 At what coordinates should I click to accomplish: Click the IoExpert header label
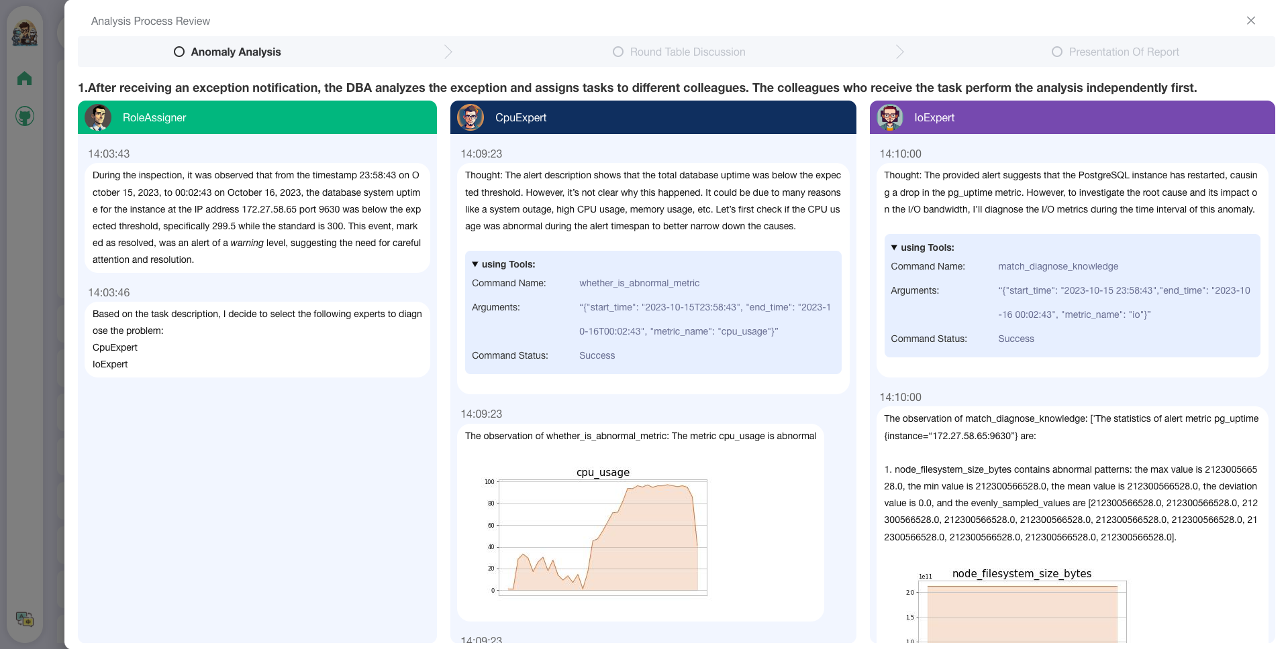click(x=934, y=117)
